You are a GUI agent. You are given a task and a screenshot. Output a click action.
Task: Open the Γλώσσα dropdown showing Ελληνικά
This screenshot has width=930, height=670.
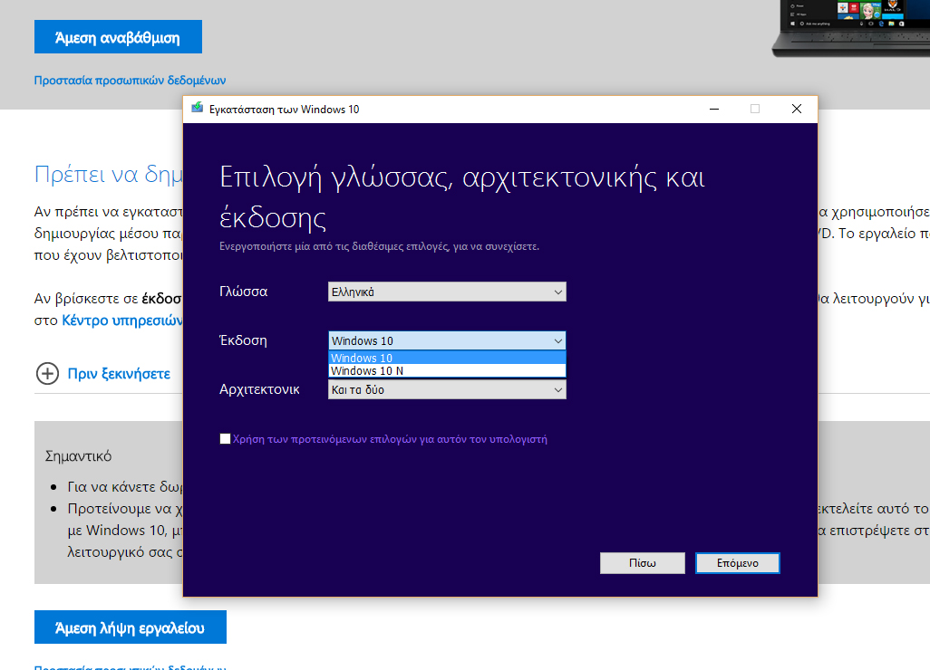tap(447, 292)
